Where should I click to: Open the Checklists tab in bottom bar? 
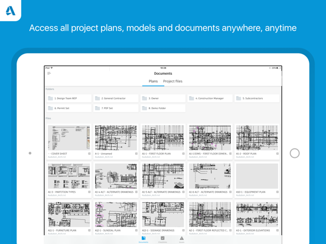coord(162,239)
